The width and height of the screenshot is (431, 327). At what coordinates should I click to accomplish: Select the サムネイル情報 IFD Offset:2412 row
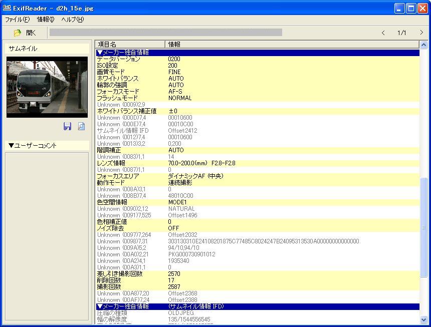click(258, 131)
